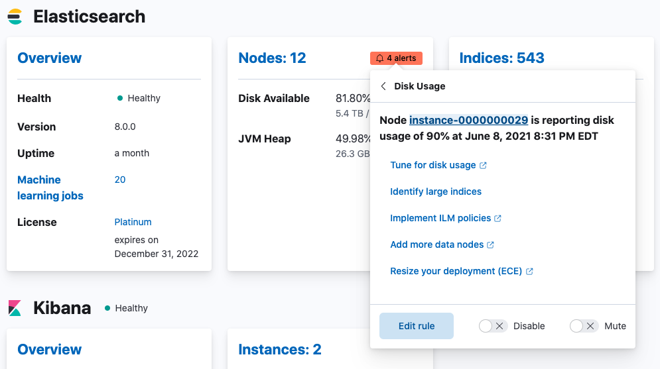Go back using the Disk Usage chevron
The image size is (660, 369).
point(383,86)
